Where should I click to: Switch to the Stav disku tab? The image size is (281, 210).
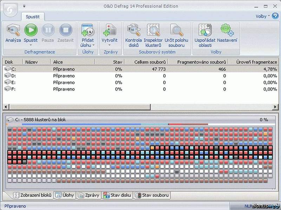tap(117, 195)
